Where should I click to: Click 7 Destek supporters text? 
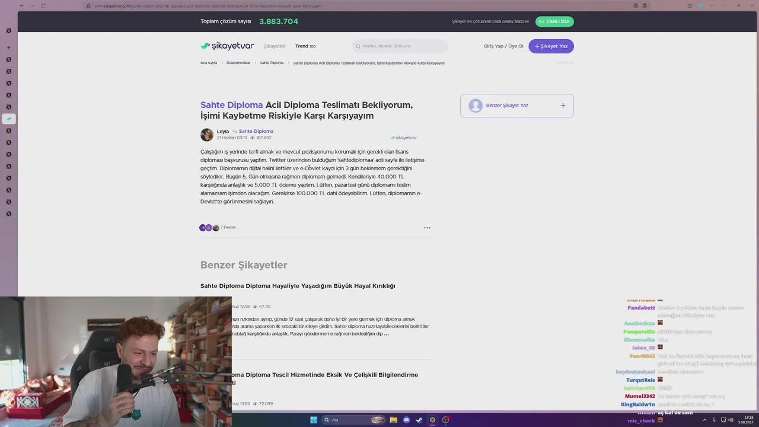click(x=228, y=228)
